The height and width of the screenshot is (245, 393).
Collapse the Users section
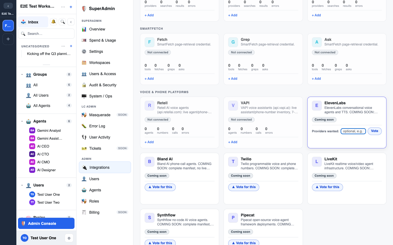(x=22, y=185)
